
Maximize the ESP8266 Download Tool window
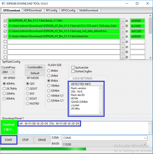click(x=137, y=4)
